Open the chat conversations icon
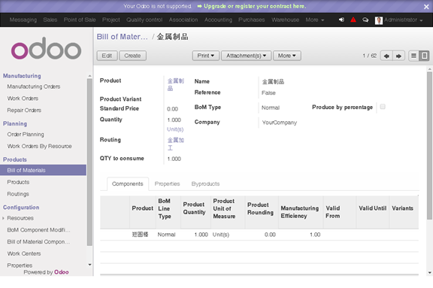Image resolution: width=433 pixels, height=288 pixels. (x=365, y=20)
